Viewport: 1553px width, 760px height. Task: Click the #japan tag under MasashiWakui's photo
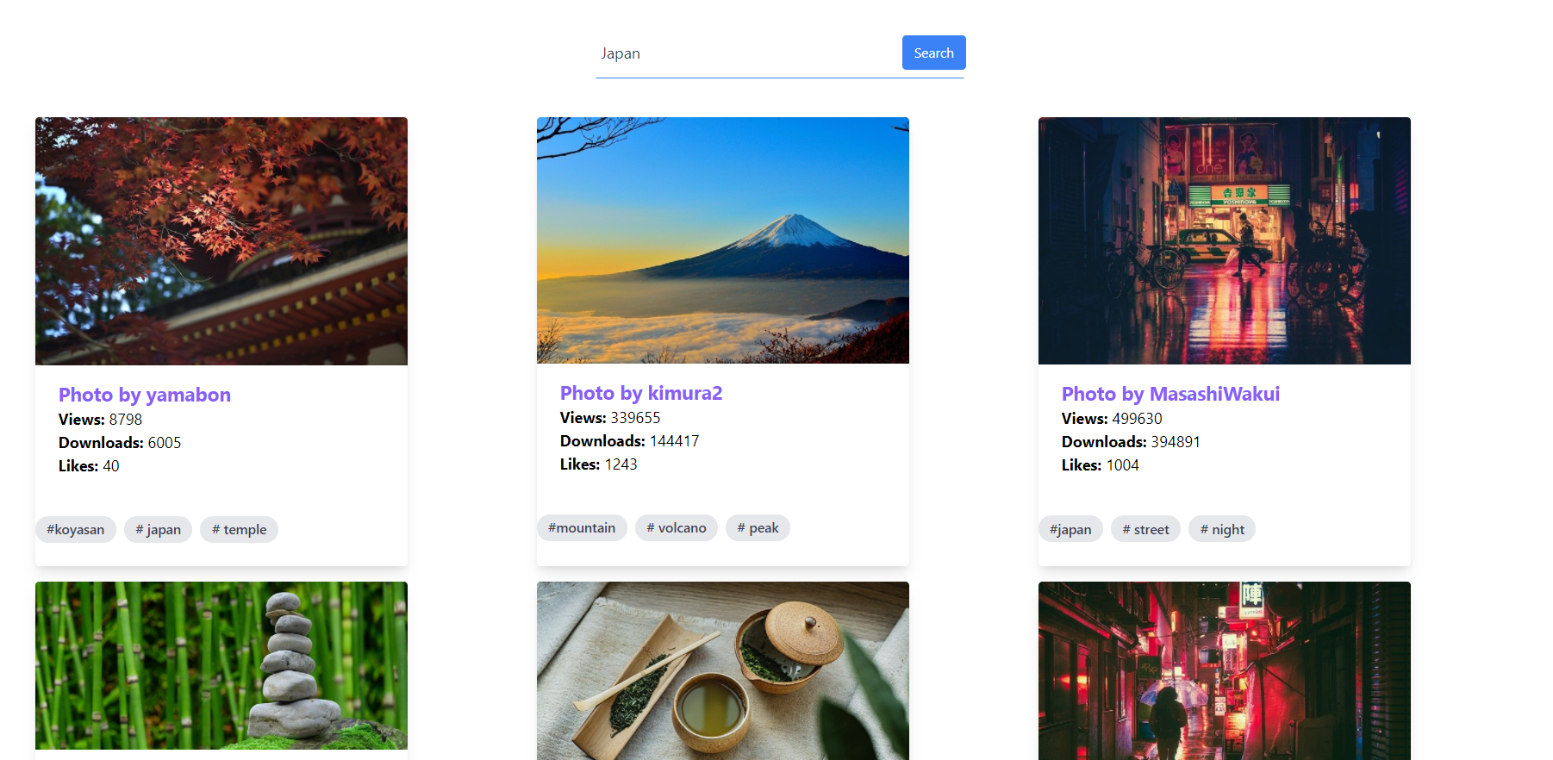(1070, 529)
